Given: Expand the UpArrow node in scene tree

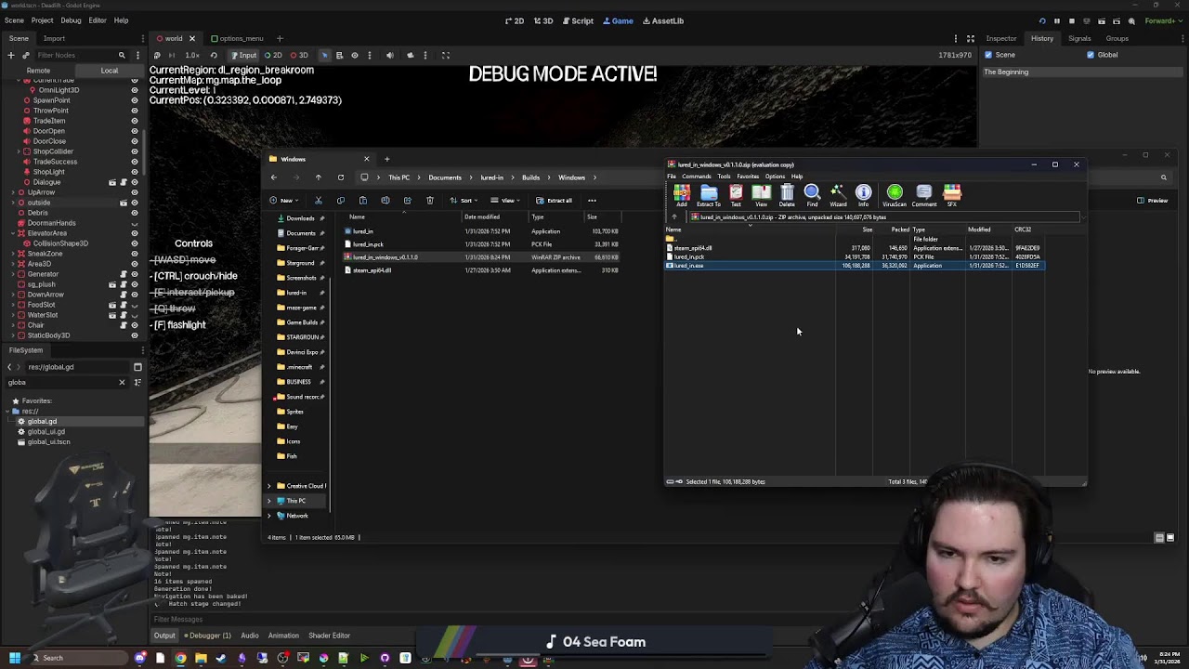Looking at the screenshot, I should (x=11, y=192).
